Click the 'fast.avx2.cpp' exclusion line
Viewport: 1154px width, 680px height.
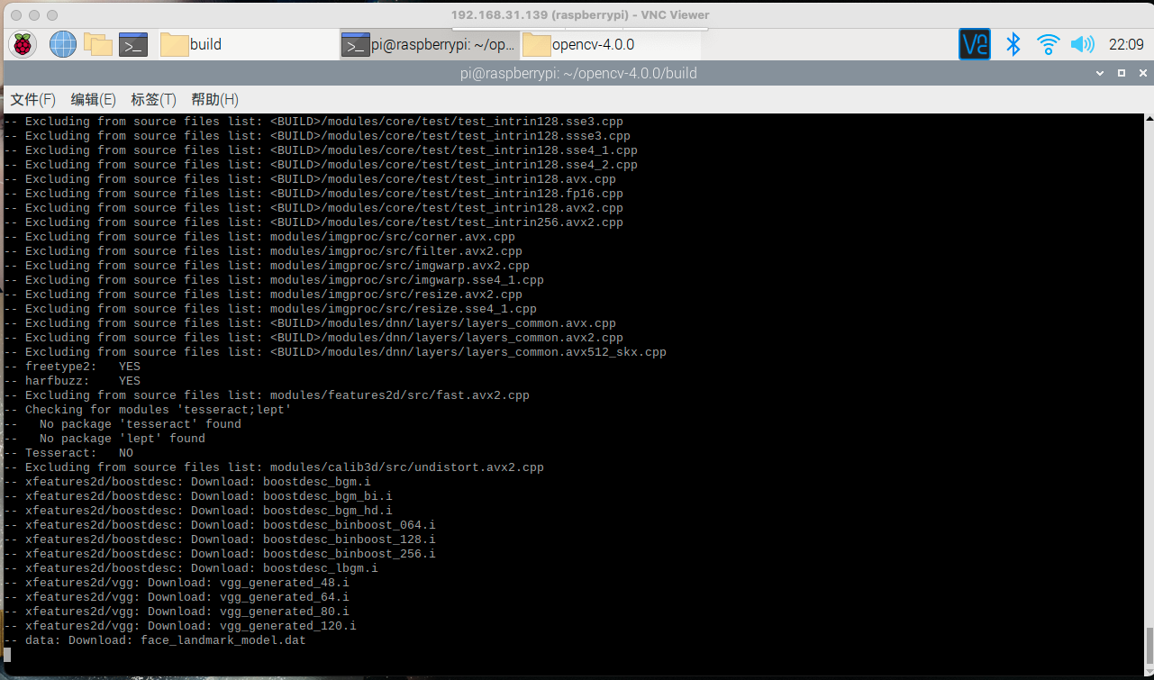[267, 395]
